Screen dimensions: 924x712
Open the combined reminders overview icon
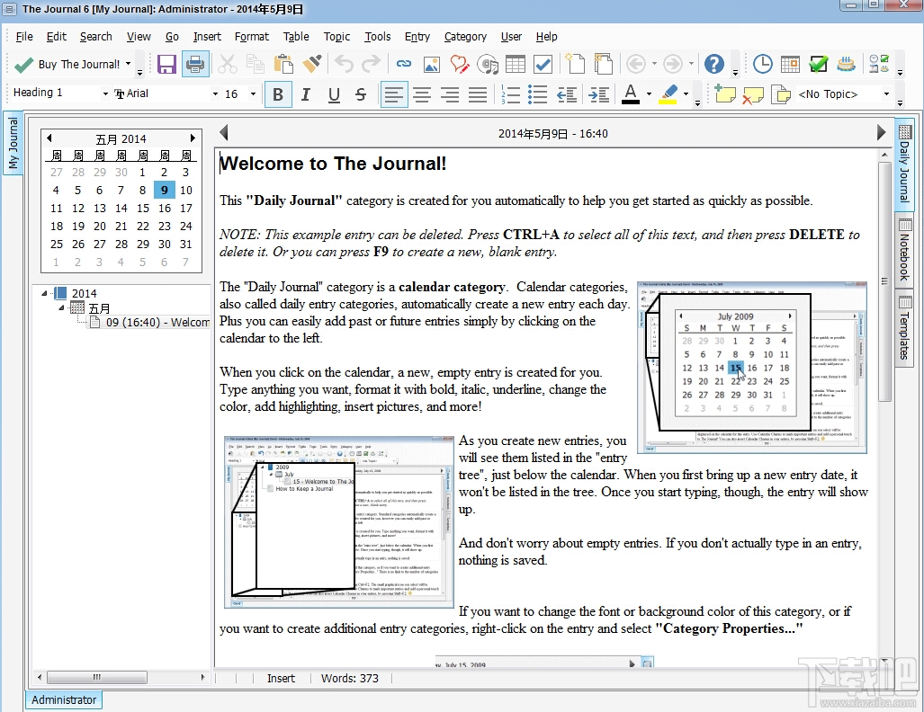pos(879,64)
